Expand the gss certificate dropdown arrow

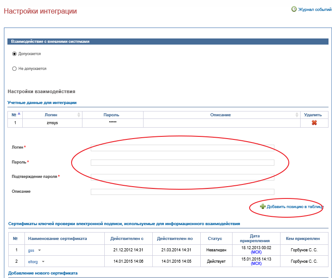point(39,250)
